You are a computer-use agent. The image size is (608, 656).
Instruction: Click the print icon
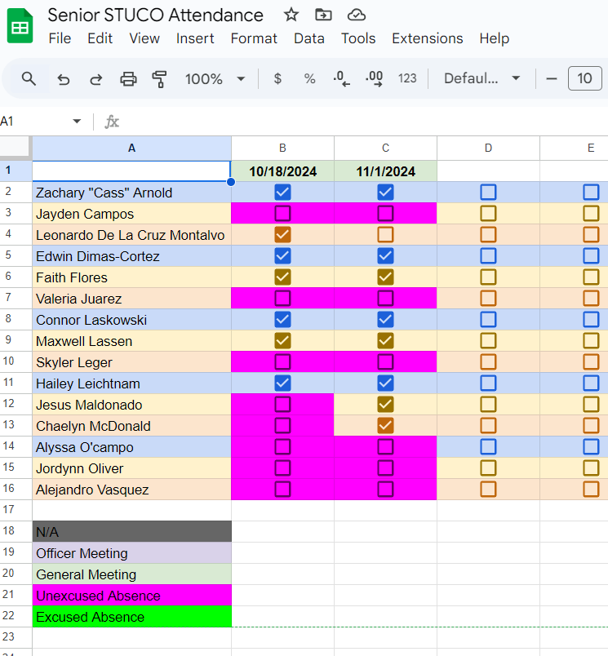point(128,78)
